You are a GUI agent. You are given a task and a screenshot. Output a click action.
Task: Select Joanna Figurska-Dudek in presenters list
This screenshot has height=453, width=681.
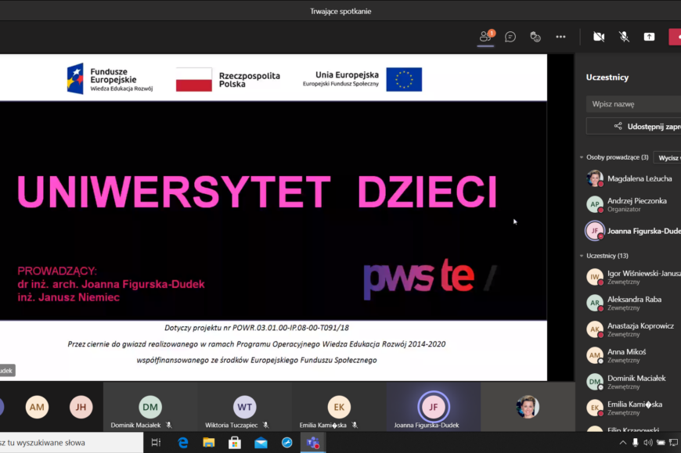point(632,231)
